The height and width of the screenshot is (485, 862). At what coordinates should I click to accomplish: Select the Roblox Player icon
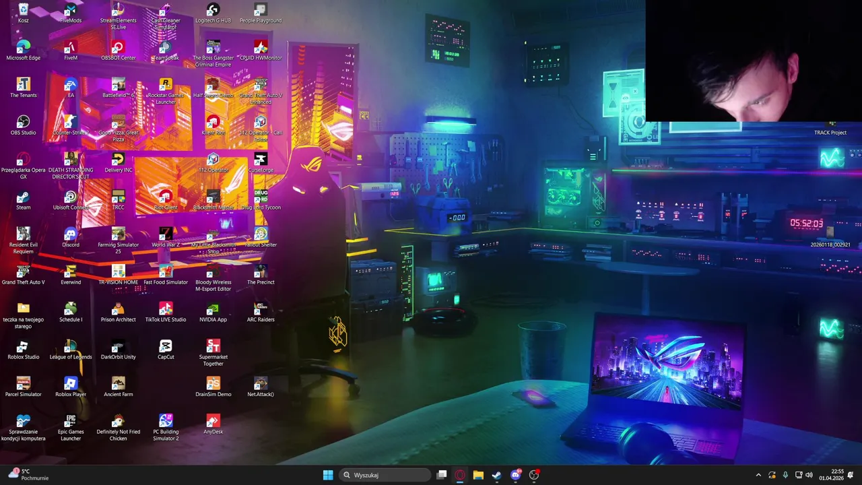71,387
